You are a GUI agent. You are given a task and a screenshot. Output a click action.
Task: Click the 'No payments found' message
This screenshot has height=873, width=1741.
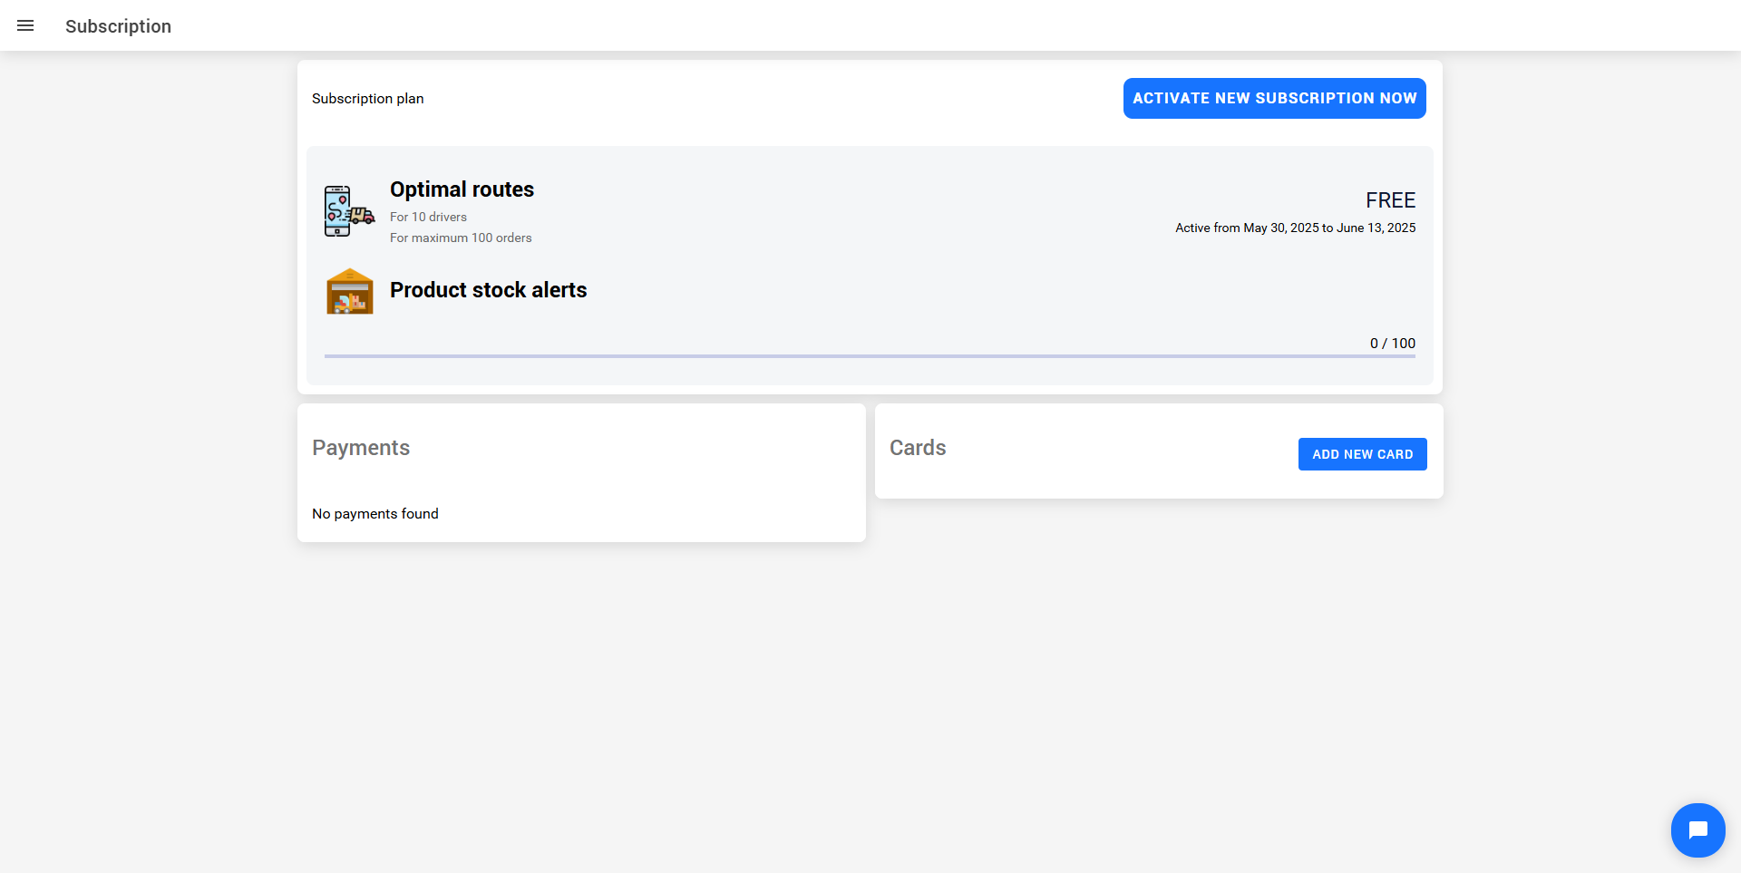click(374, 514)
